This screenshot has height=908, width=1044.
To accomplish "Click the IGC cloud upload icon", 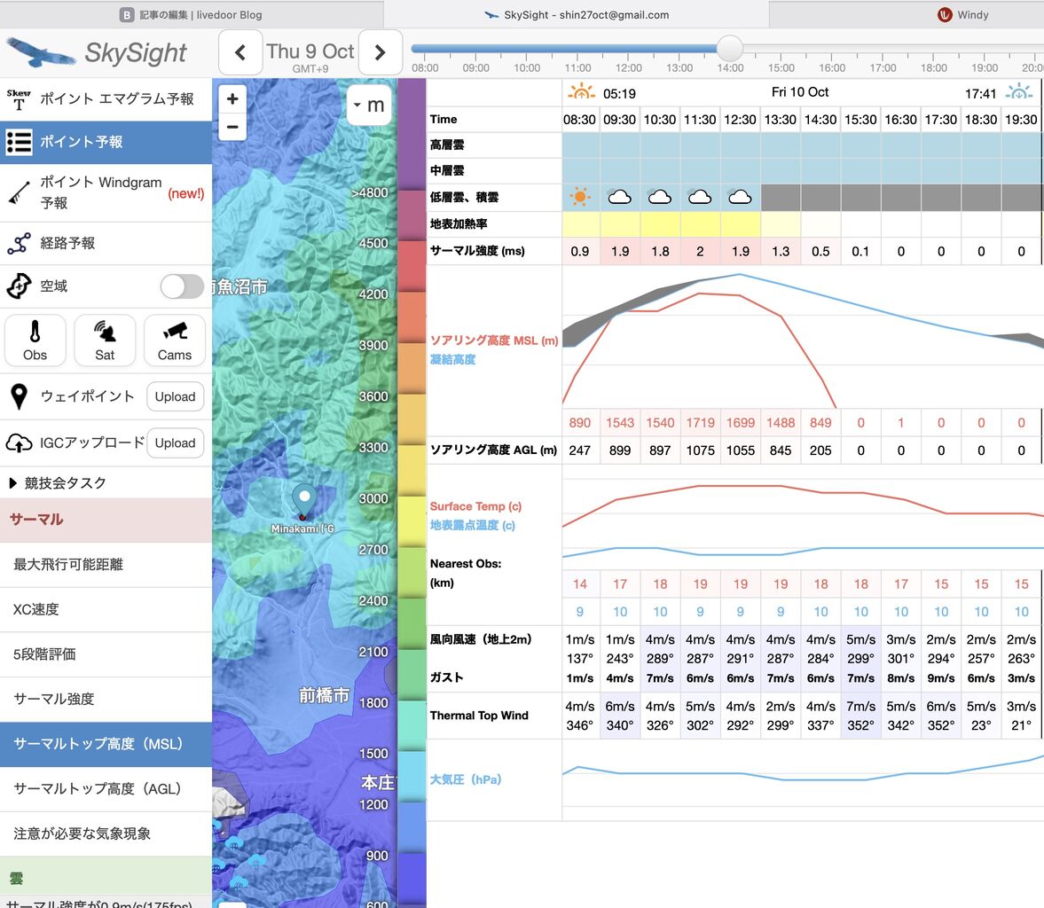I will coord(19,442).
